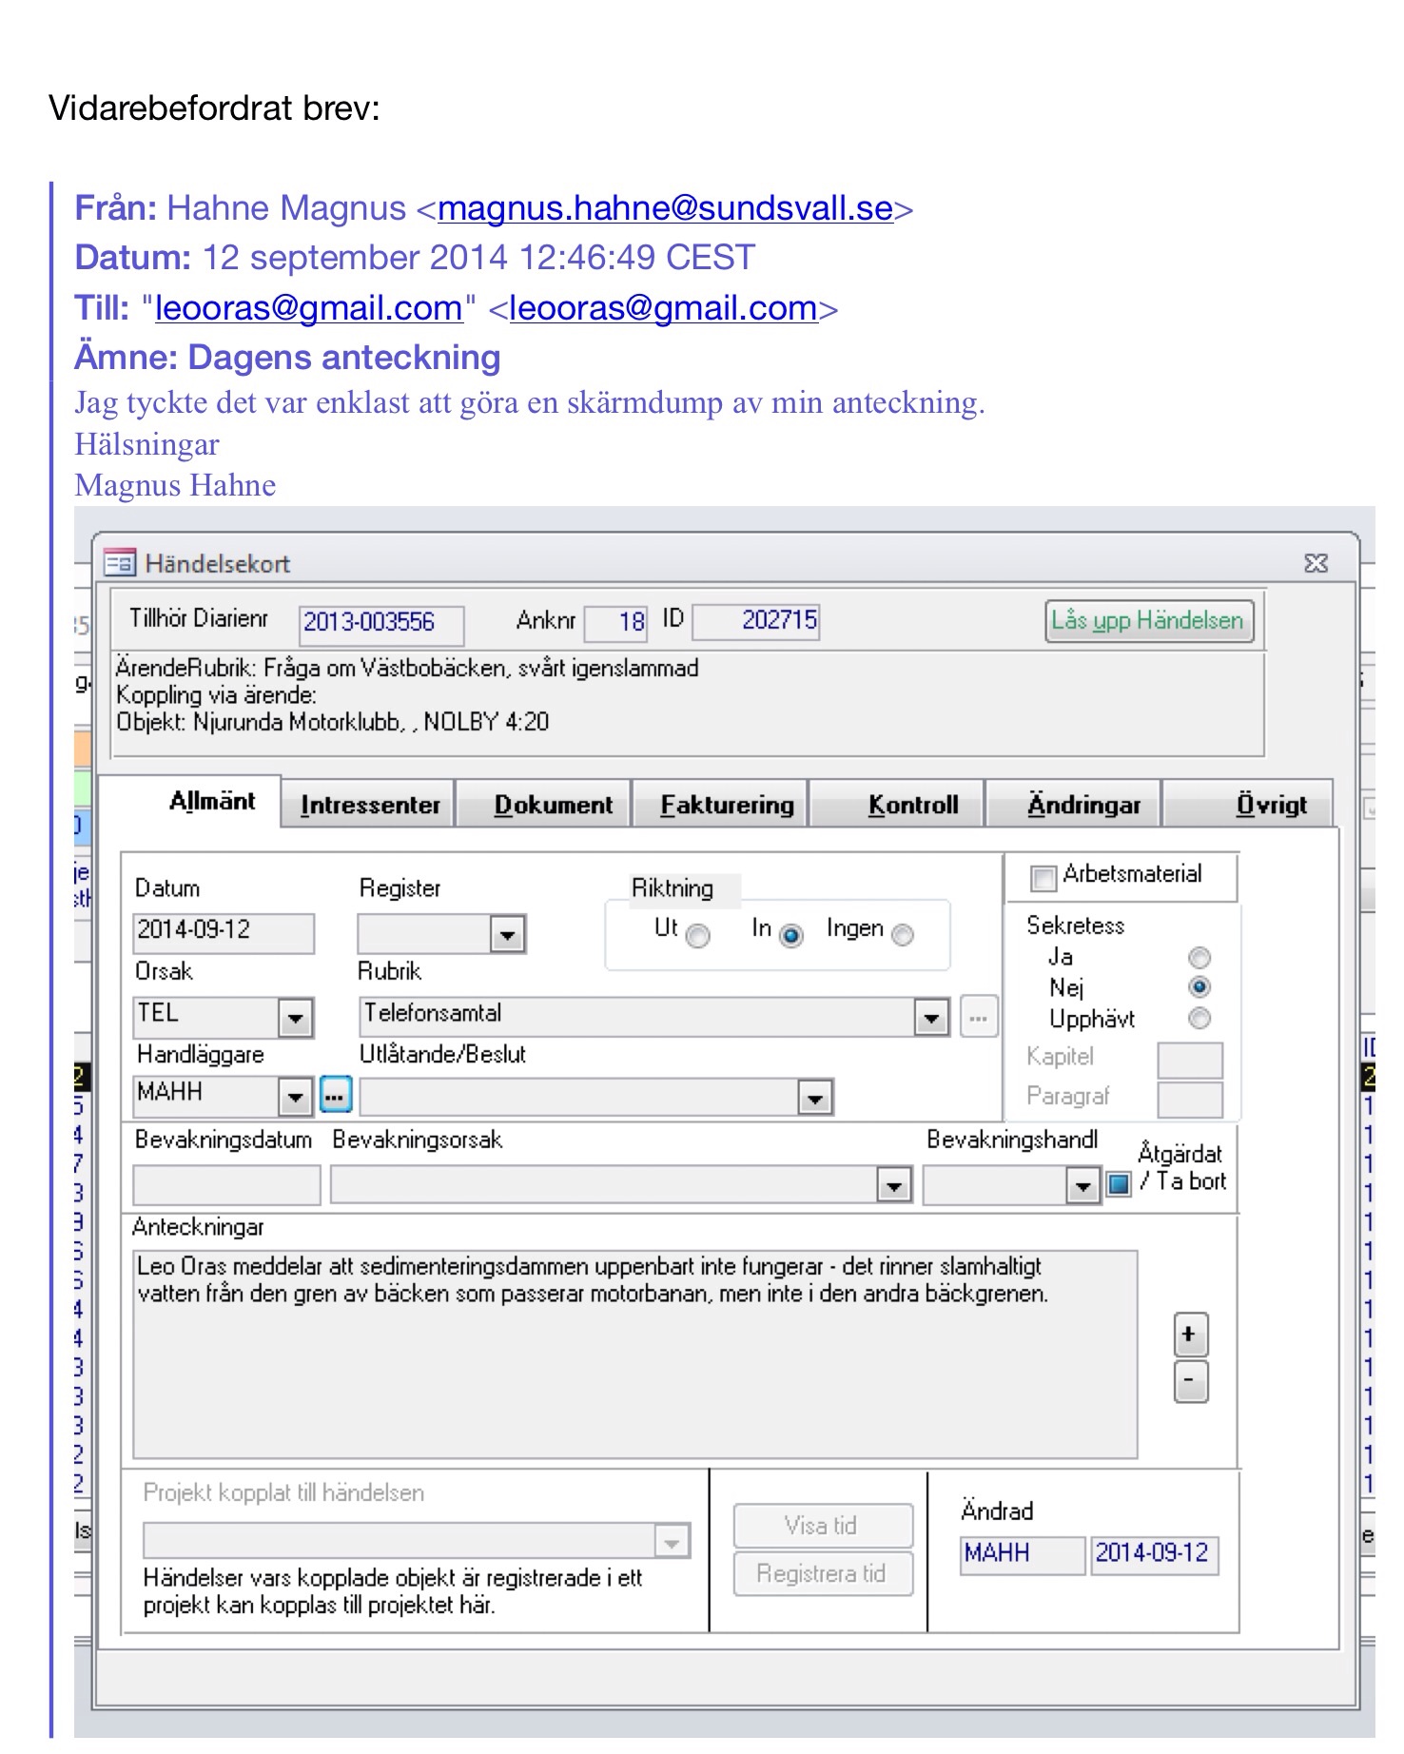The height and width of the screenshot is (1754, 1404).
Task: Select the Ut radio button under Riktning
Action: click(698, 936)
